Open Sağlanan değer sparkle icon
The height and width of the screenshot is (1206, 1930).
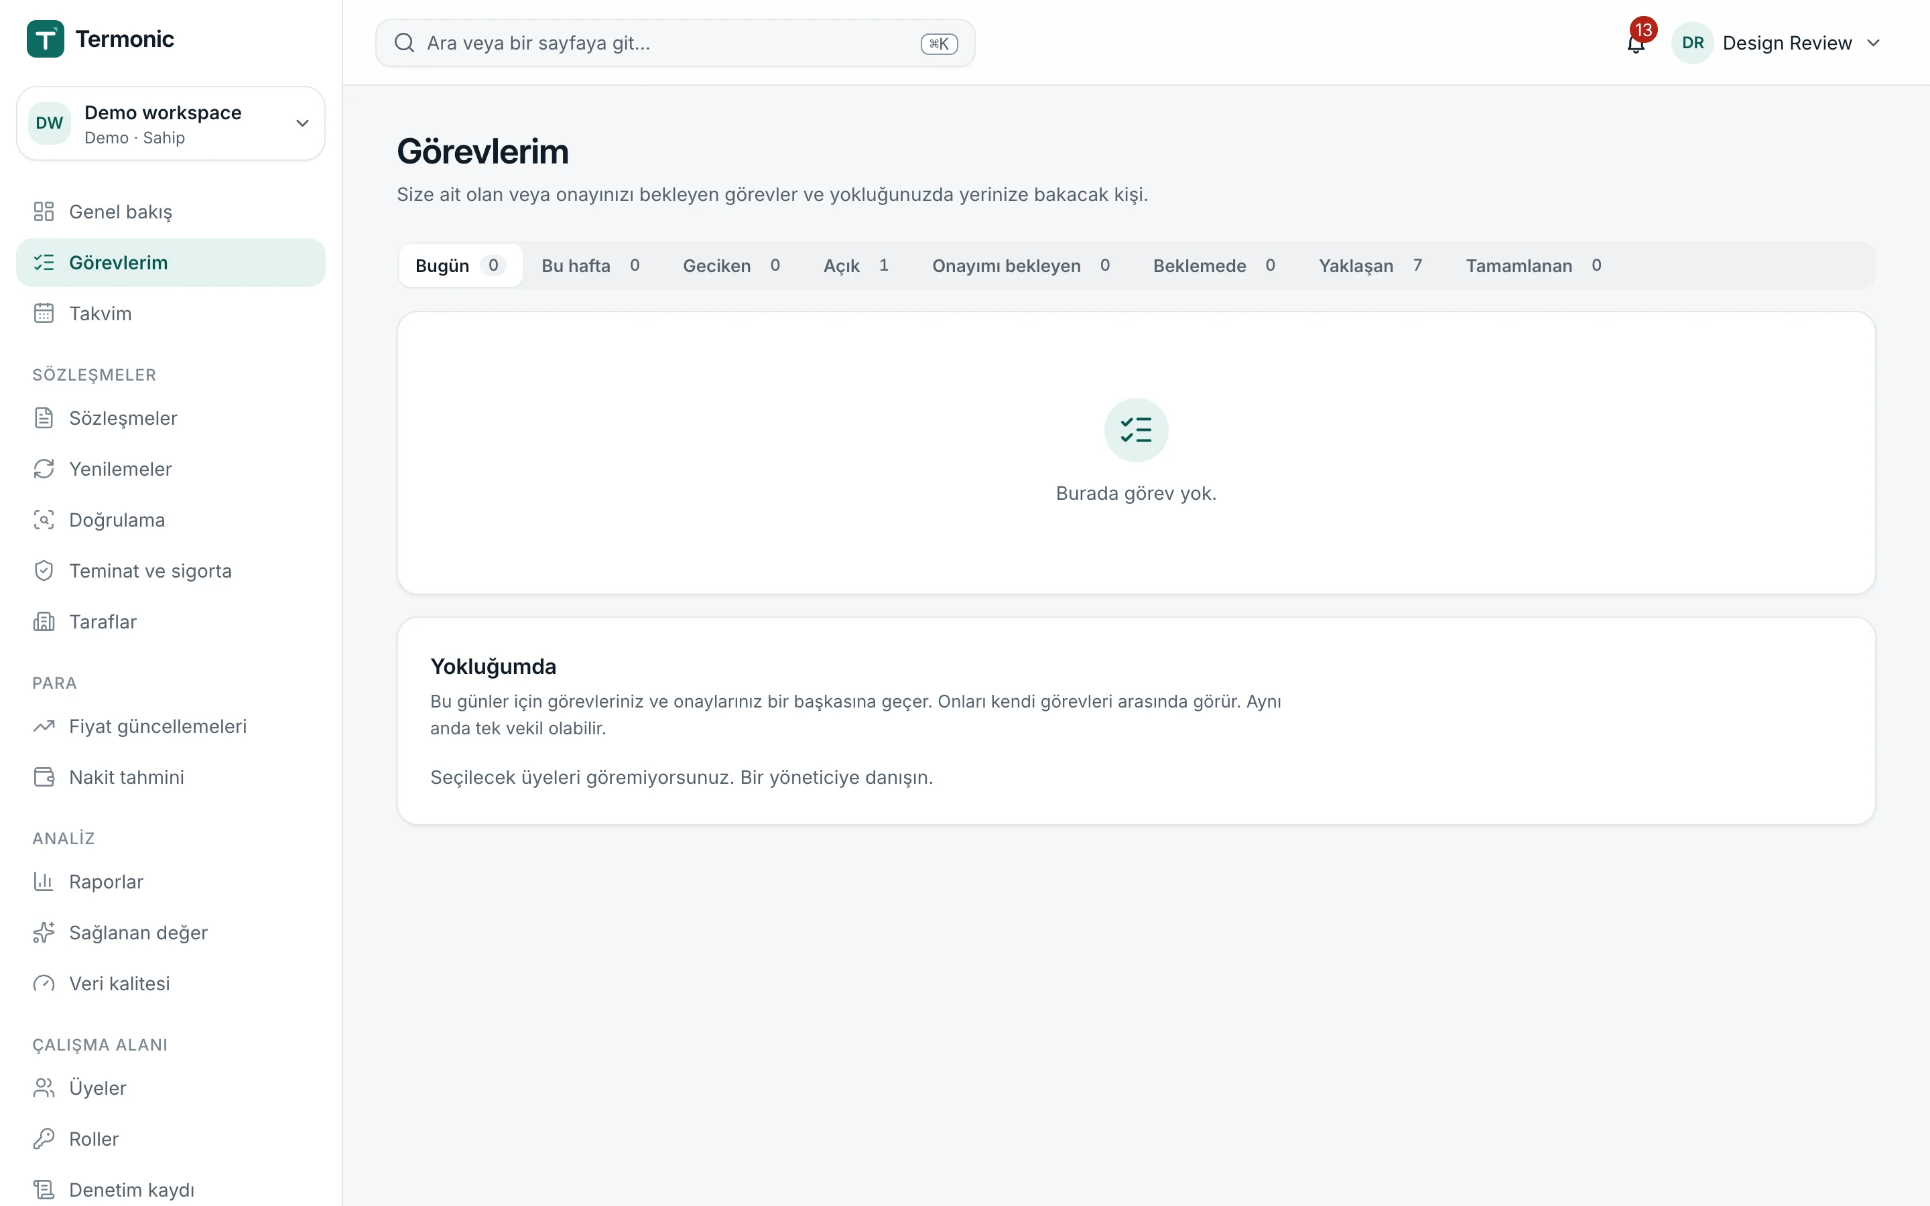coord(44,933)
